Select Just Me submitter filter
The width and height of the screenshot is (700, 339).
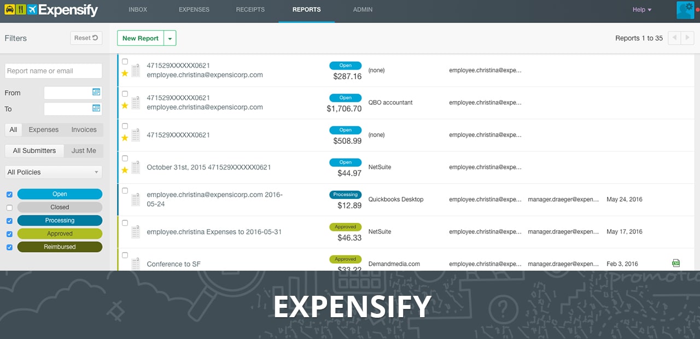pyautogui.click(x=84, y=151)
